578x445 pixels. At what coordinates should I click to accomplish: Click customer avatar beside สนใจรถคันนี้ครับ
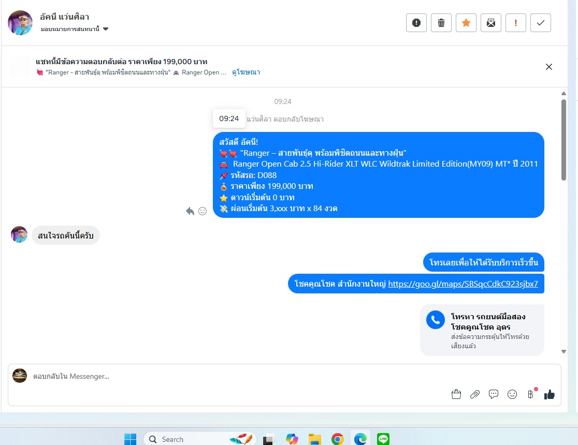point(19,234)
